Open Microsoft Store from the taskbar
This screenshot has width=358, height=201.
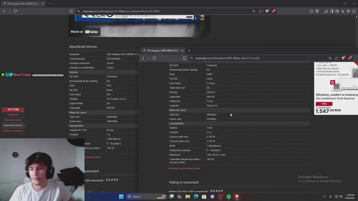(204, 197)
